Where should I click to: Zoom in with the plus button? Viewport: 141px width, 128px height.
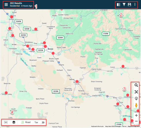[x=136, y=115]
